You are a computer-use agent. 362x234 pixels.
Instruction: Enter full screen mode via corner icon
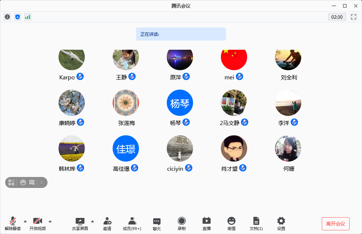tap(354, 17)
